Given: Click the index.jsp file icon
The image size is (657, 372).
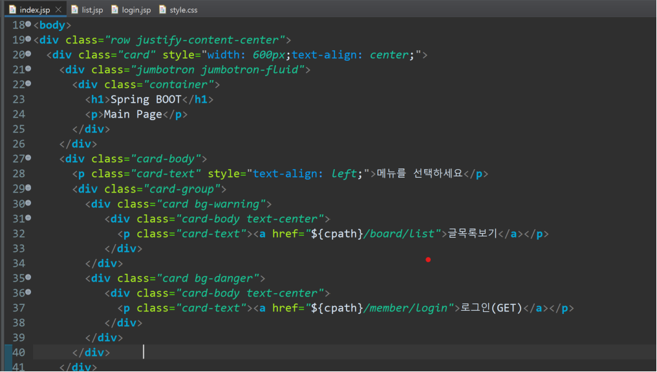Looking at the screenshot, I should point(13,10).
